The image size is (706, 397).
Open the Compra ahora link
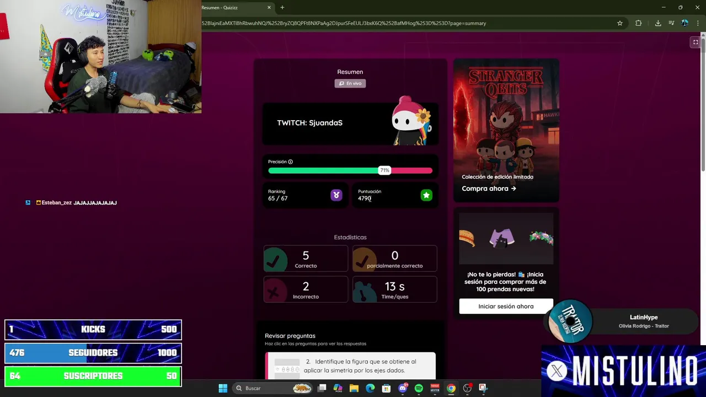[x=489, y=189]
